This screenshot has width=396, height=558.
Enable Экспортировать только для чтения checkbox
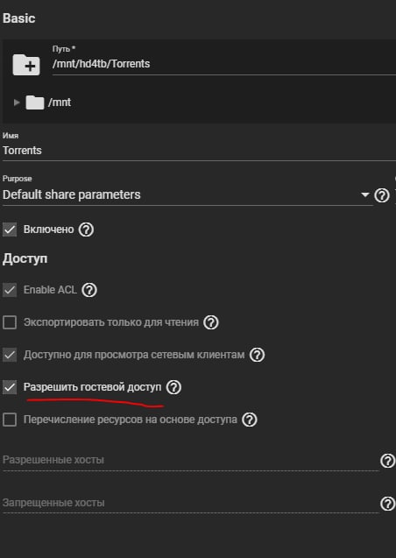pyautogui.click(x=10, y=322)
